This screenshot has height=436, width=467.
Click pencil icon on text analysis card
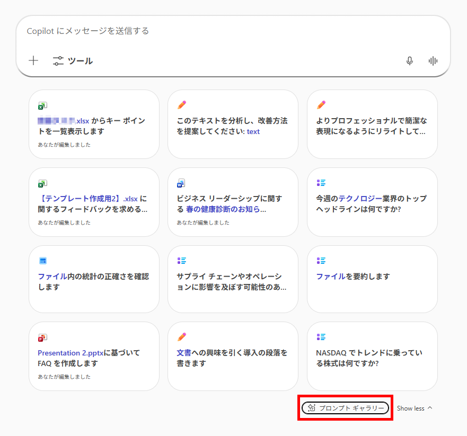pos(182,105)
